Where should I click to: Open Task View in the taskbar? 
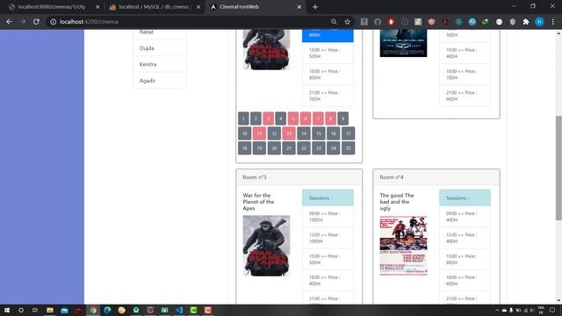tap(35, 310)
